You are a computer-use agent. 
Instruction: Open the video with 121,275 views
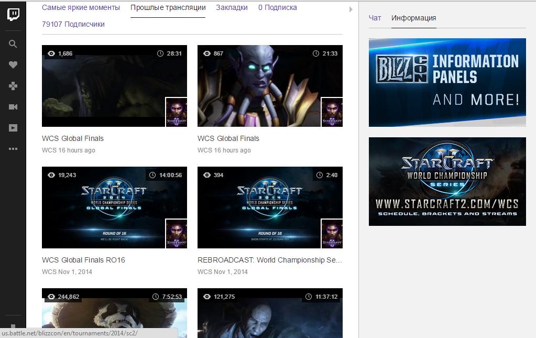coord(270,313)
